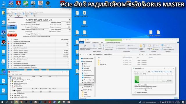Screen dimensions: 186x104
Task: Open View menu in HWMonitor
Action: (13, 74)
